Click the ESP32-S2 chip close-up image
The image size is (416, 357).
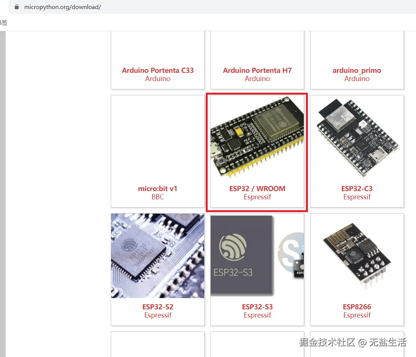point(158,255)
